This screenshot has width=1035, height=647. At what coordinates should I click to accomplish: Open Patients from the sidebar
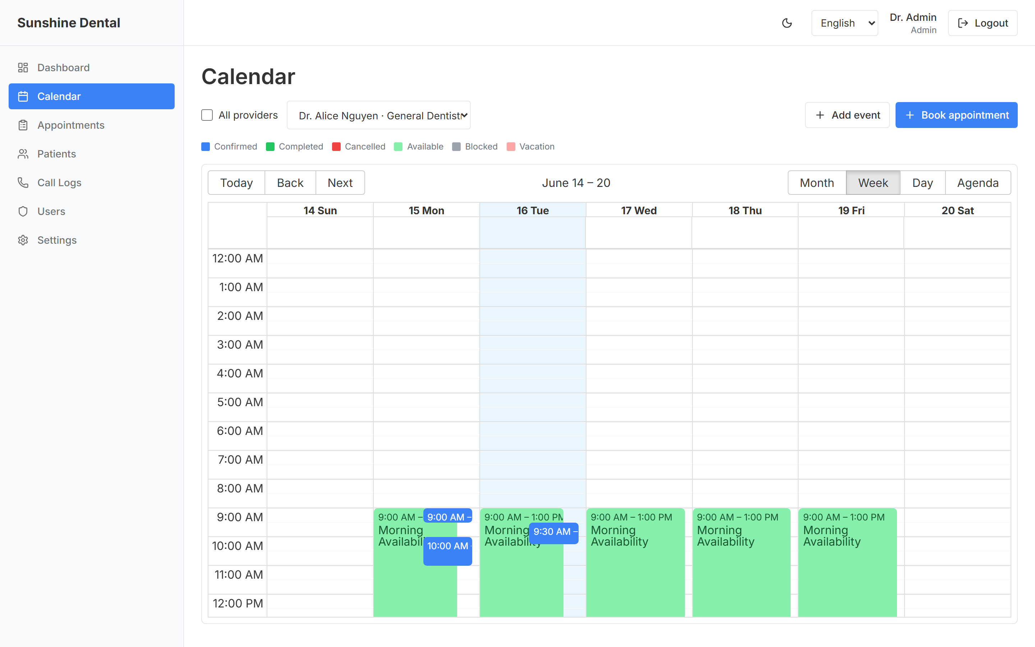[x=92, y=153]
